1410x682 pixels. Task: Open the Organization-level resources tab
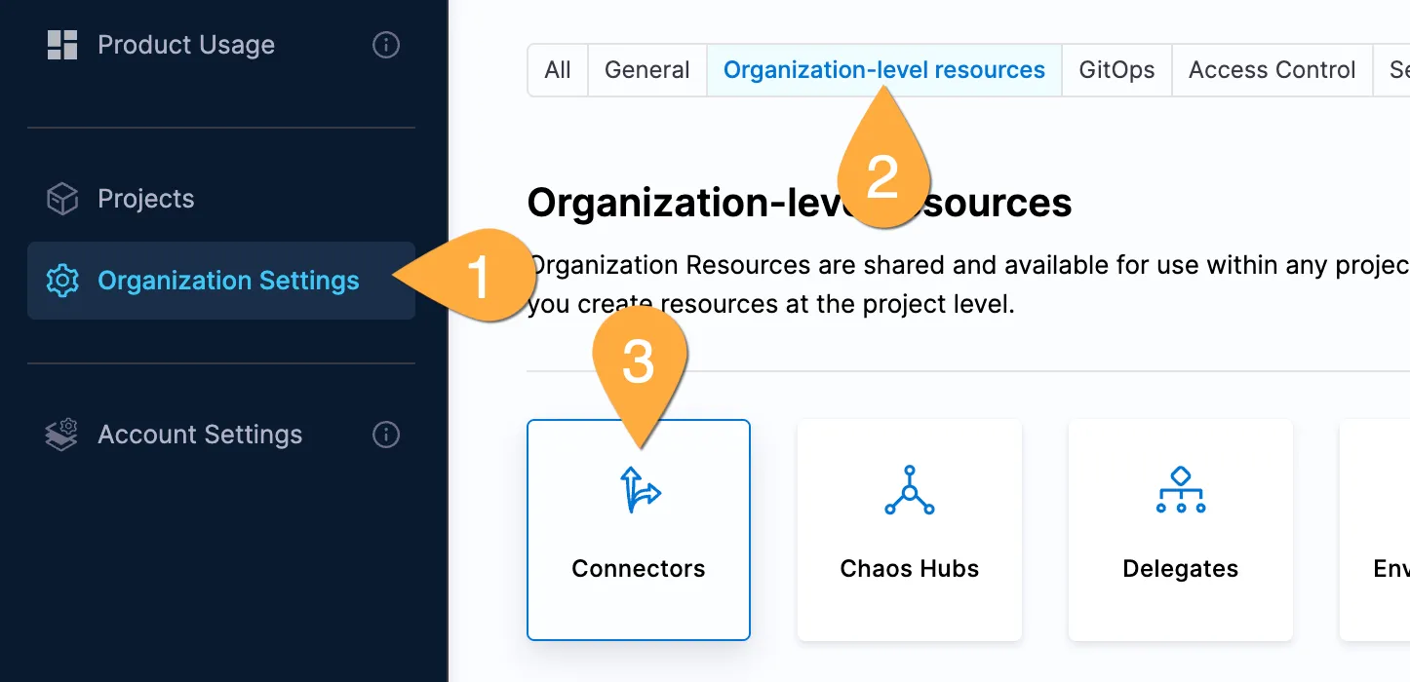pyautogui.click(x=883, y=70)
